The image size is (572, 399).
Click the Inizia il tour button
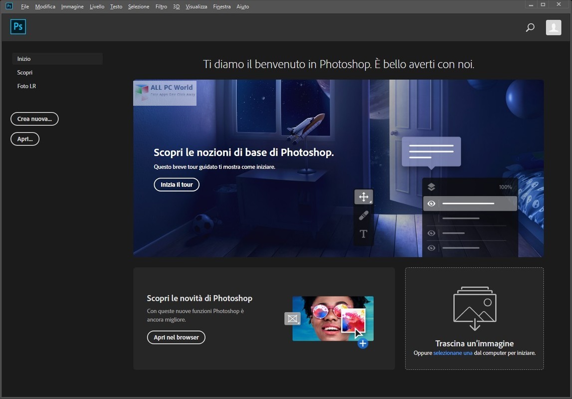(x=176, y=184)
